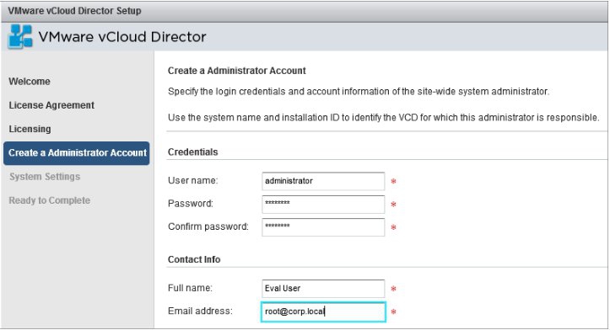Image resolution: width=610 pixels, height=330 pixels.
Task: Click the Credentials section heading
Action: 193,152
